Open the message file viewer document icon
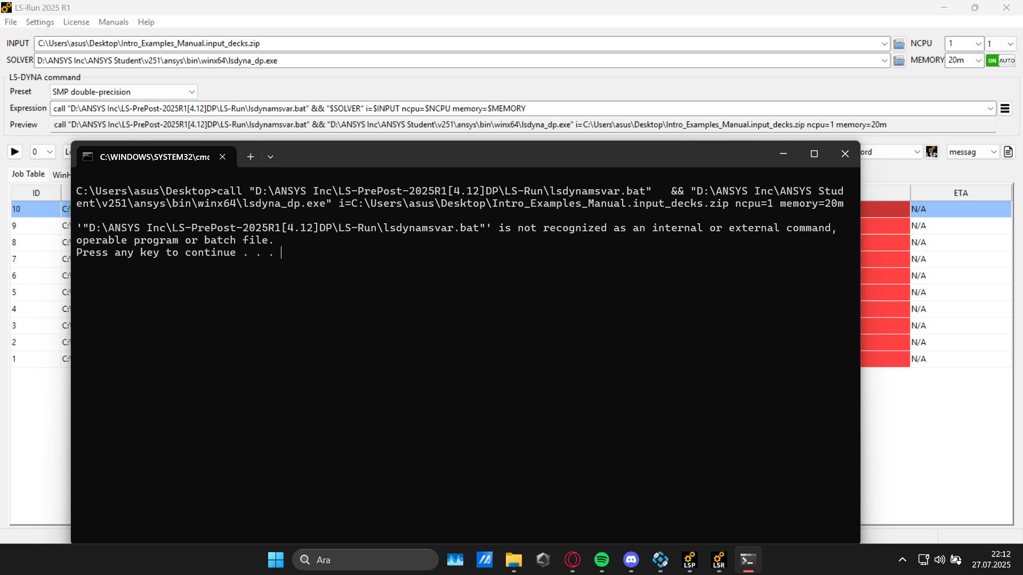Viewport: 1023px width, 575px height. coord(1008,152)
